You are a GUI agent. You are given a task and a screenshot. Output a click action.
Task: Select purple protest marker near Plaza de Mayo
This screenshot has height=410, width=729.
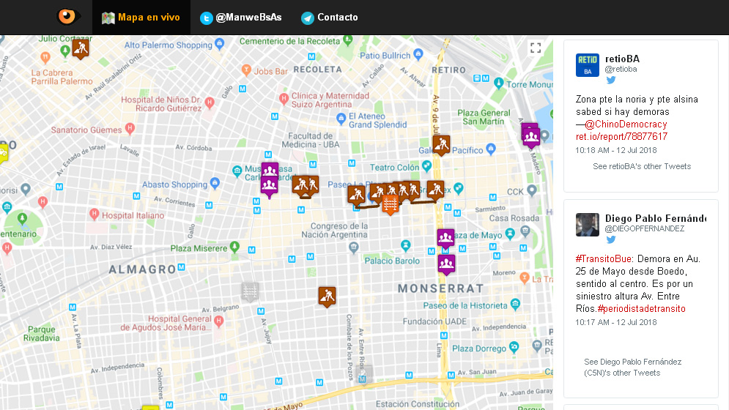[x=445, y=237]
